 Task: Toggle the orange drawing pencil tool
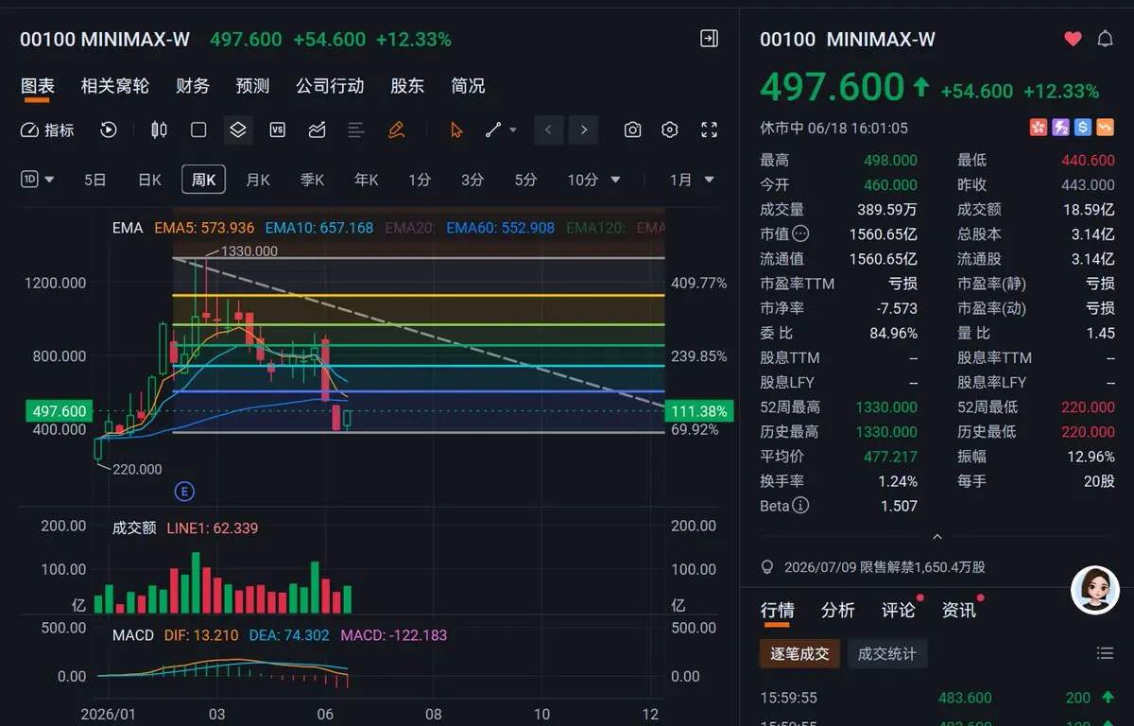pyautogui.click(x=396, y=130)
